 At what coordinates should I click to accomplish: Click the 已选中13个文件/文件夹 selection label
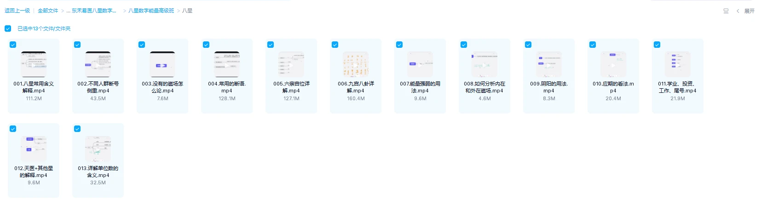tap(44, 29)
